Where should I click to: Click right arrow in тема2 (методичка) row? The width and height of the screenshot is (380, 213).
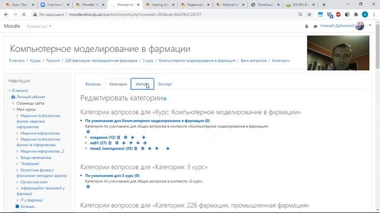[167, 149]
